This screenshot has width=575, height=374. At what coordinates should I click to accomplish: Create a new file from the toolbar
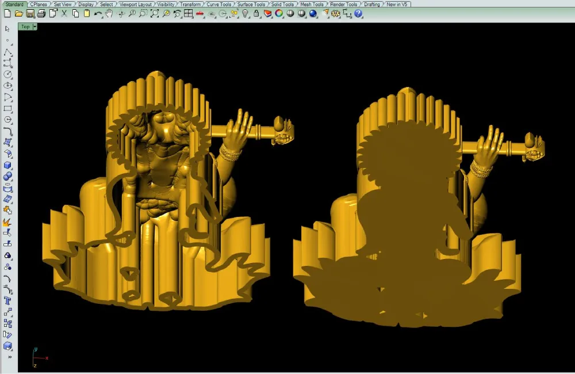click(7, 14)
